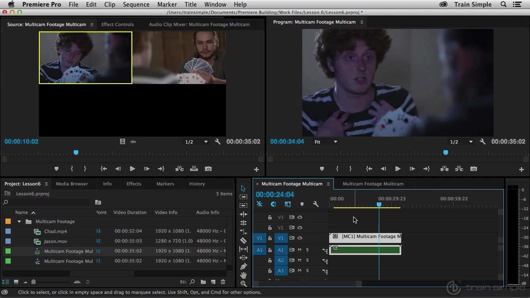Mute audio track A3
Screen dimensions: 530x298
pyautogui.click(x=299, y=271)
